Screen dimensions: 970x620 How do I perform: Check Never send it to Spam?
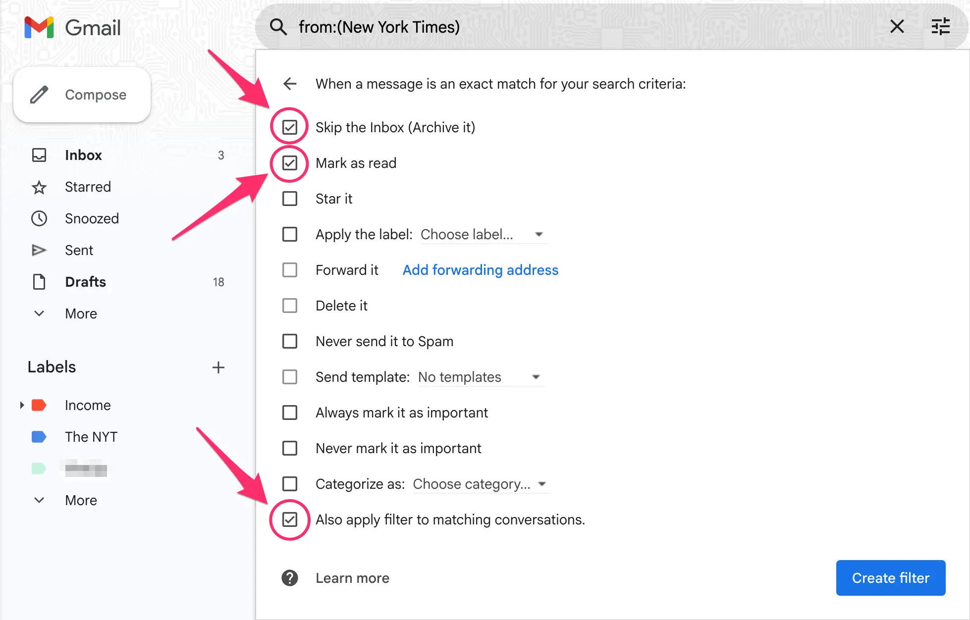(290, 341)
